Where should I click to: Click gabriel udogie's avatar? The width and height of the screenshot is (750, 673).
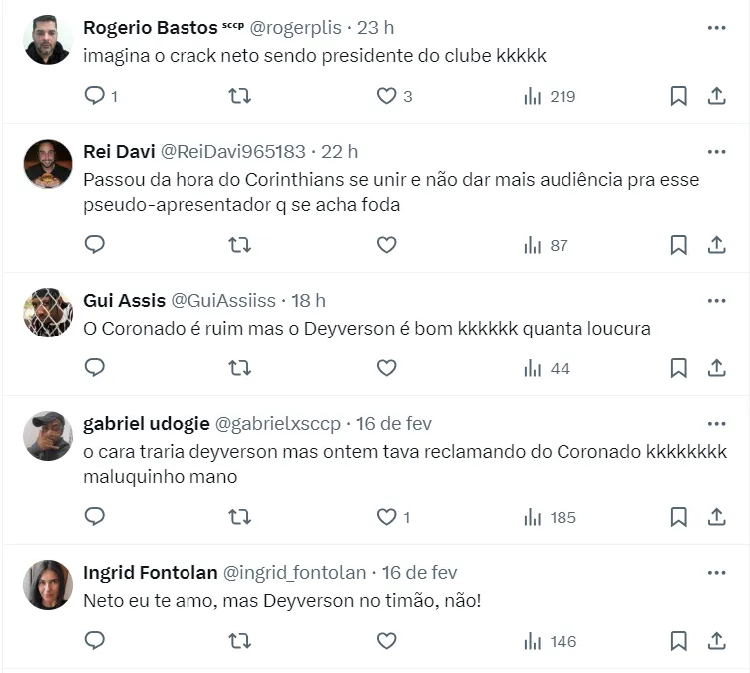48,435
